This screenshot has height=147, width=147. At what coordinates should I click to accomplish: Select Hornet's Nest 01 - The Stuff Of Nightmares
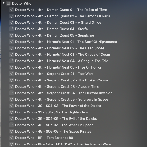(66, 42)
